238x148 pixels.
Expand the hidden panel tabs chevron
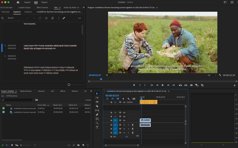coord(83,7)
